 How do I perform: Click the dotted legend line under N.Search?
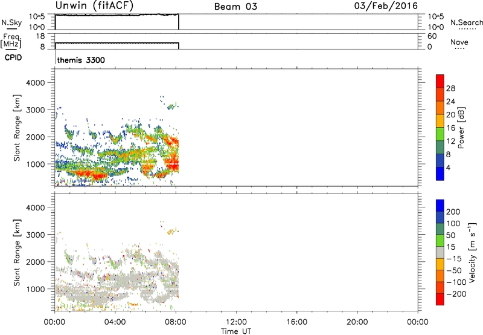pos(467,29)
